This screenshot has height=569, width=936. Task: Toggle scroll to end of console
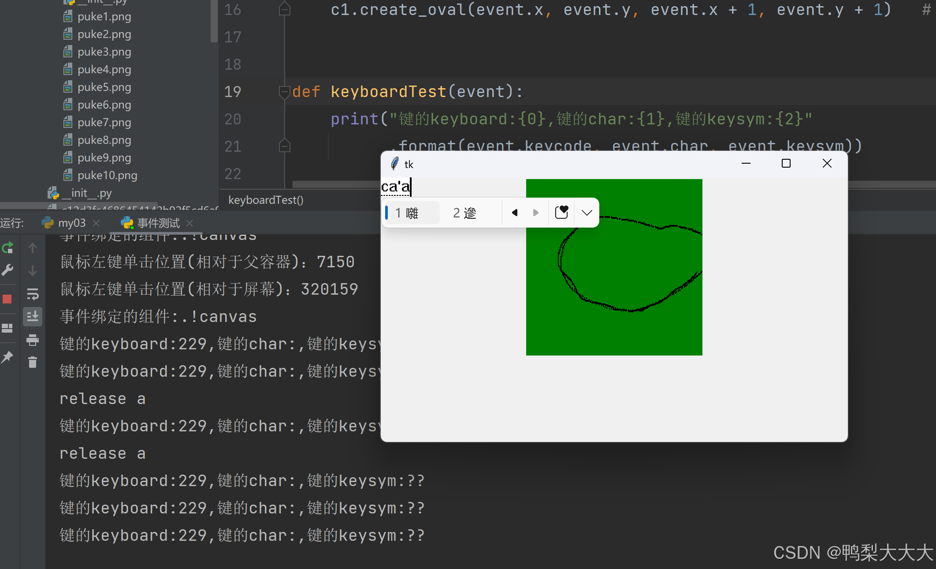pos(33,317)
